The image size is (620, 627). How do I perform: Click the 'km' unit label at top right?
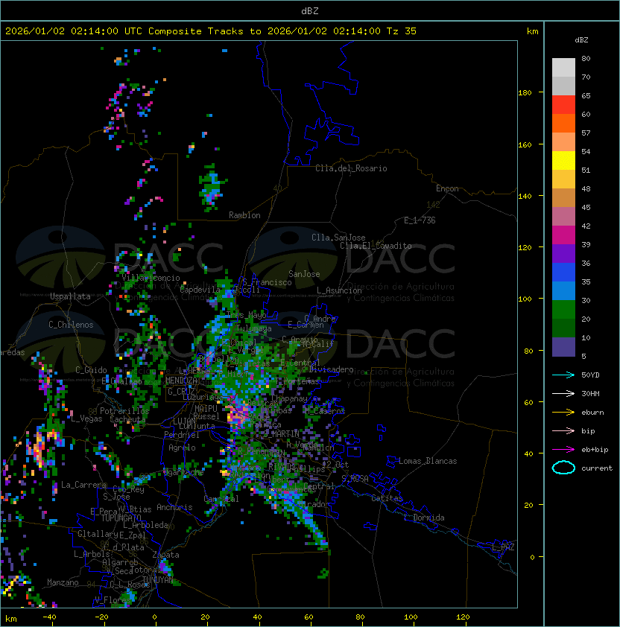(532, 31)
